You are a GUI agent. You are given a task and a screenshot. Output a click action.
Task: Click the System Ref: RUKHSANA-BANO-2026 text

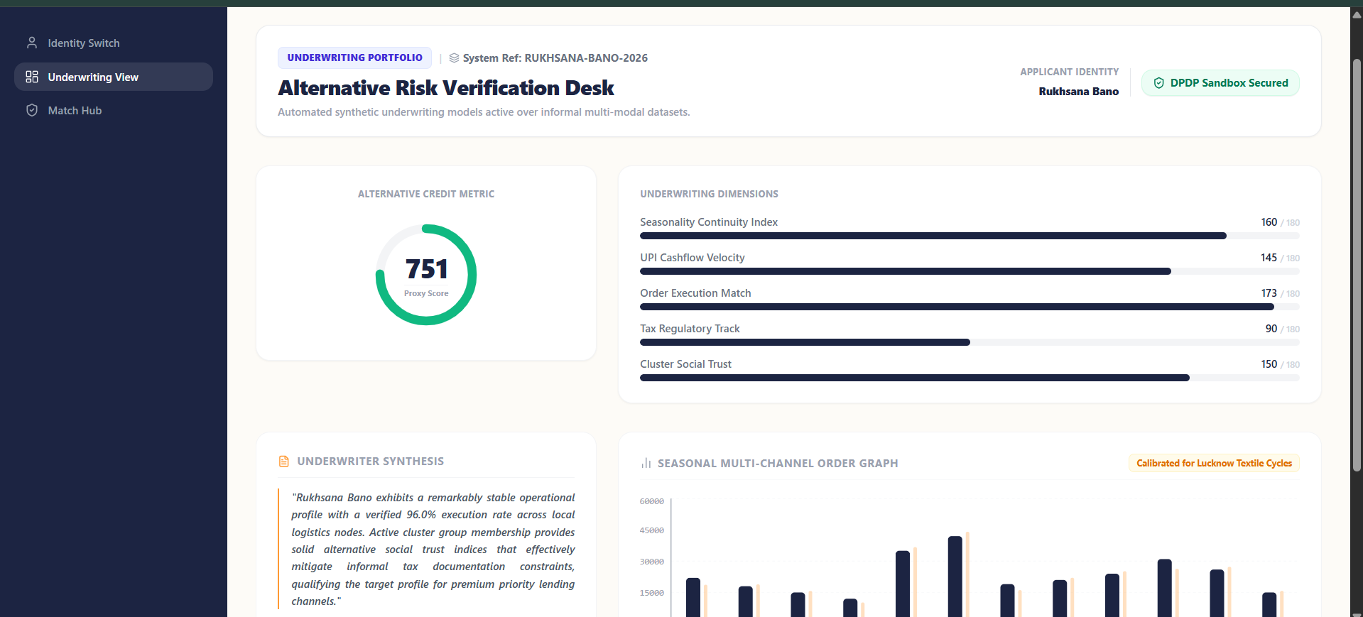(x=555, y=58)
